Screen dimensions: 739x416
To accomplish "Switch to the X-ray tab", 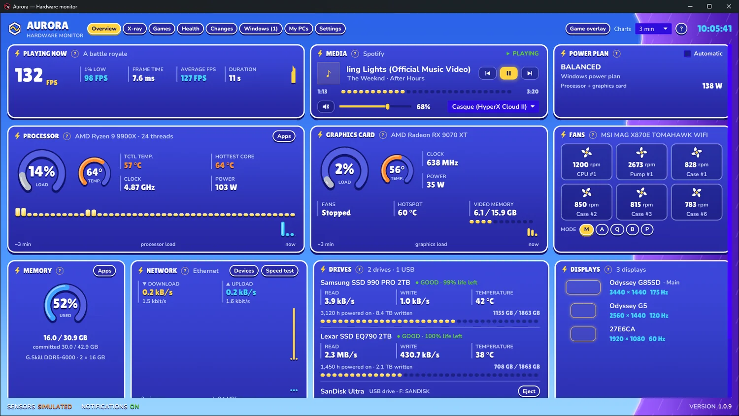I will [134, 29].
